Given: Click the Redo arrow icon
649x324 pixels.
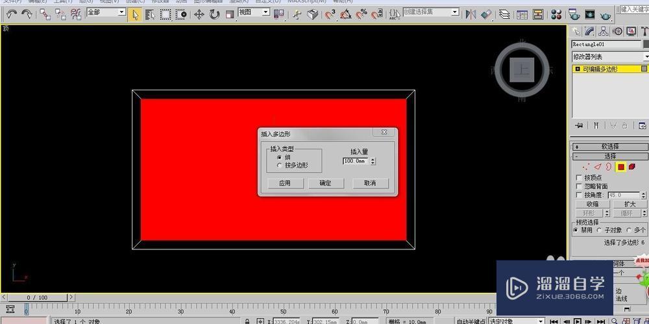Looking at the screenshot, I should pyautogui.click(x=27, y=14).
